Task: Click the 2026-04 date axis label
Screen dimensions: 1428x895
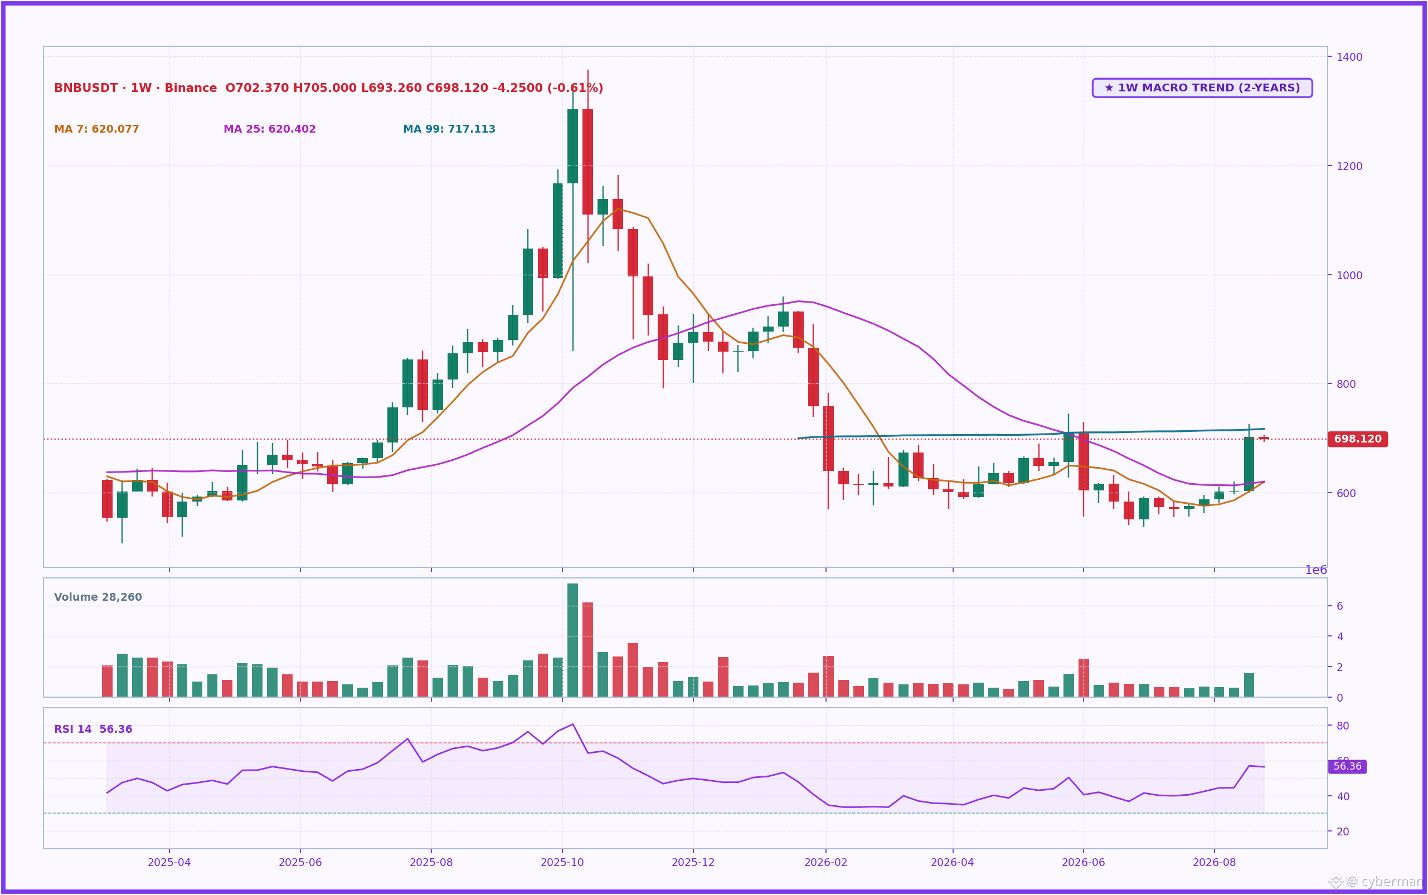Action: (953, 863)
